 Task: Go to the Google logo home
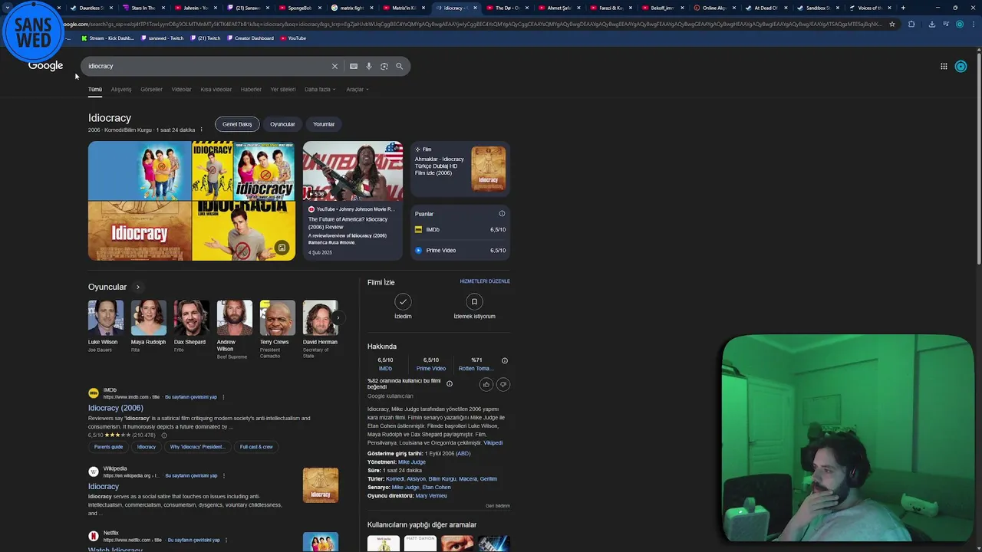[x=45, y=66]
